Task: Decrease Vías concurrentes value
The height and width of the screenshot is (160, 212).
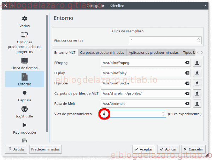Action: (199, 41)
